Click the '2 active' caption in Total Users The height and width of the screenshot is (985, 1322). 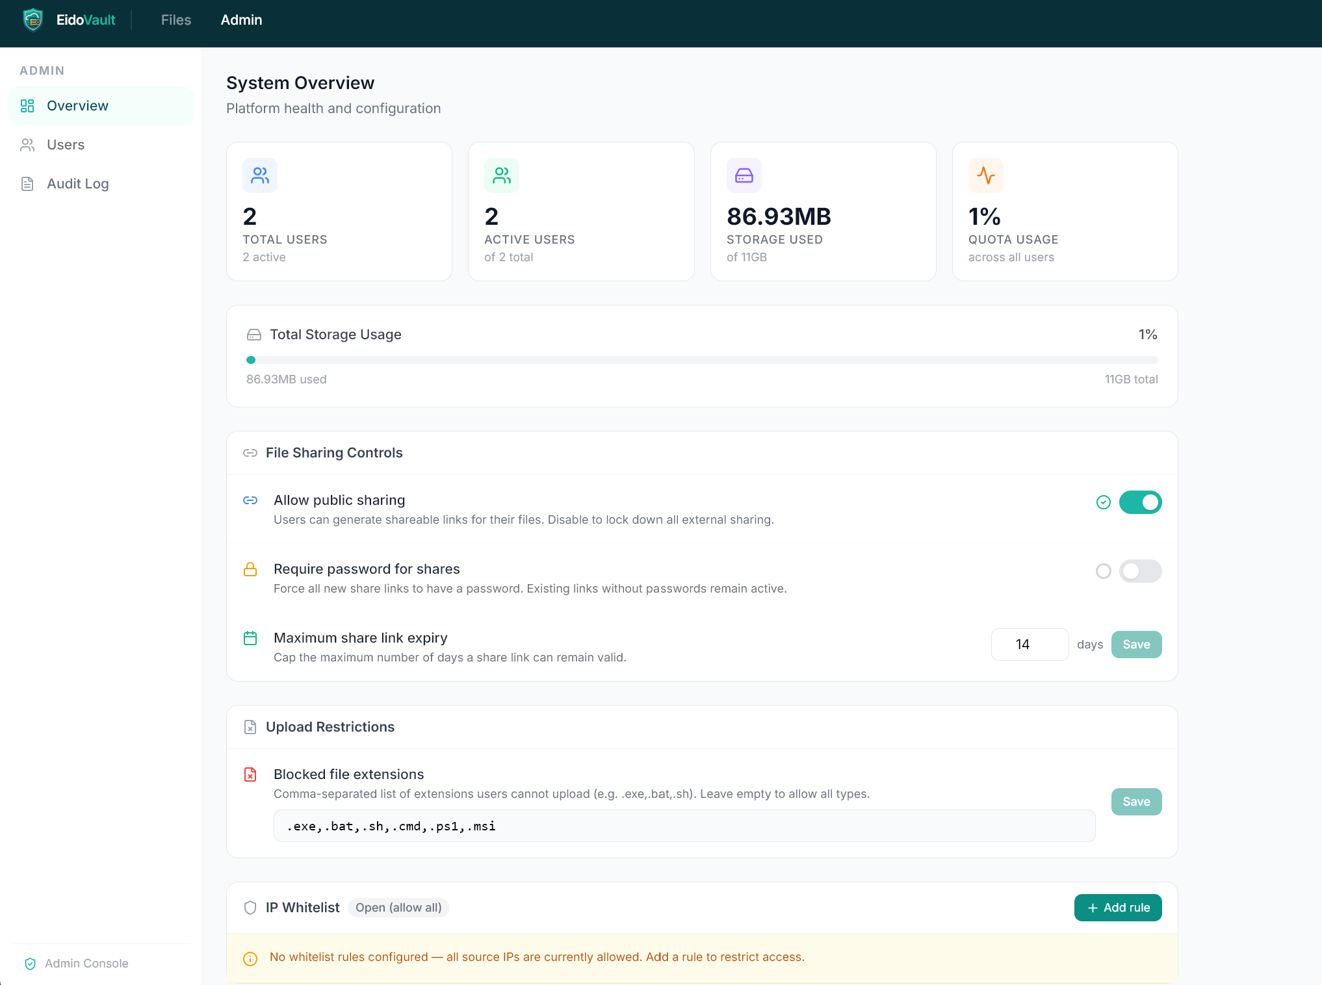click(x=264, y=257)
